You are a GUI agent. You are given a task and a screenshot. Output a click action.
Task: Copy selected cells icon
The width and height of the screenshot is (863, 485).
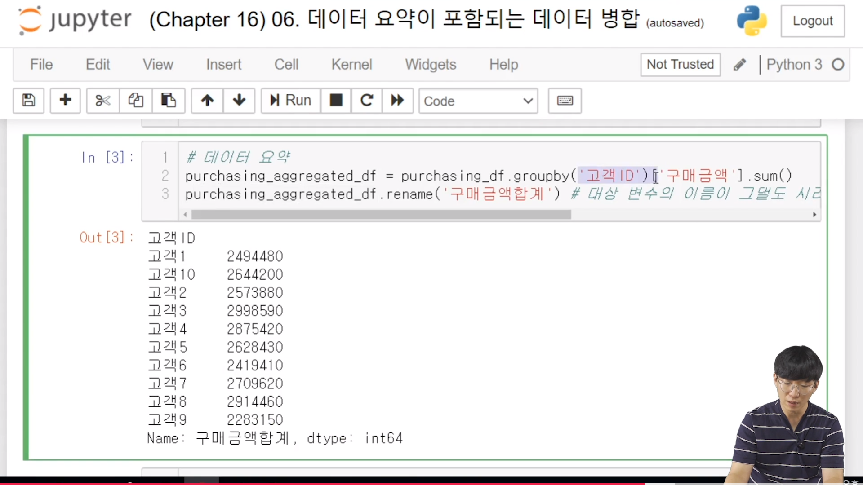[135, 100]
